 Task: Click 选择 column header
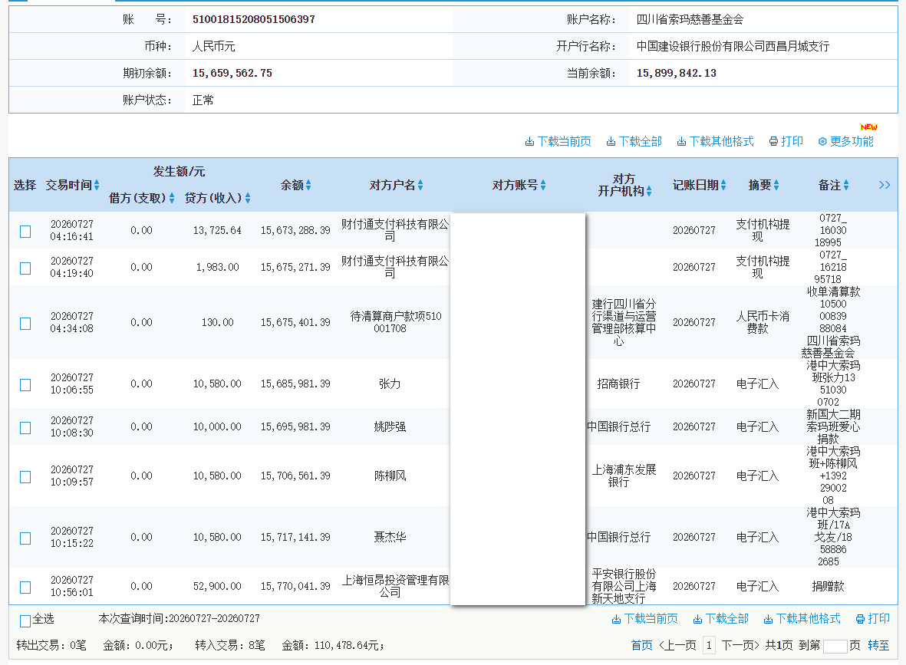click(x=25, y=185)
